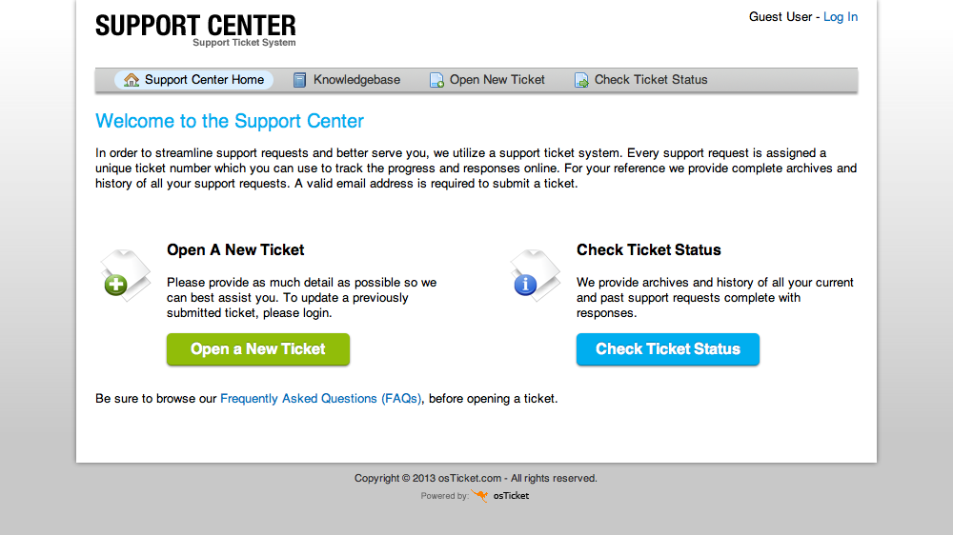Image resolution: width=953 pixels, height=535 pixels.
Task: Click the SUPPORT CENTER logo header
Action: (195, 30)
